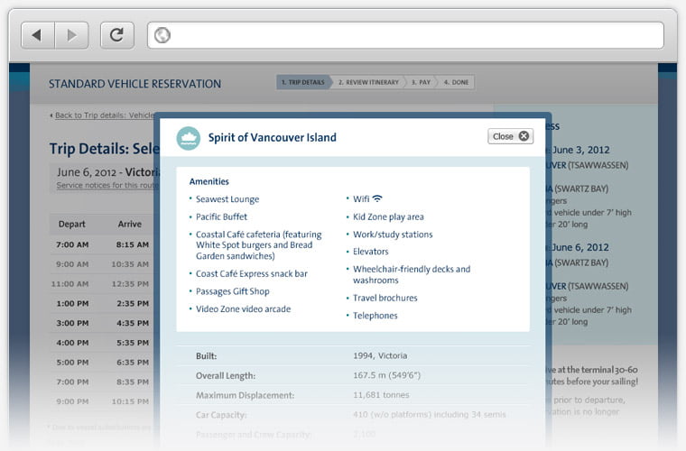Click Video Zone video arcade amenity
This screenshot has height=451, width=686.
[x=243, y=309]
